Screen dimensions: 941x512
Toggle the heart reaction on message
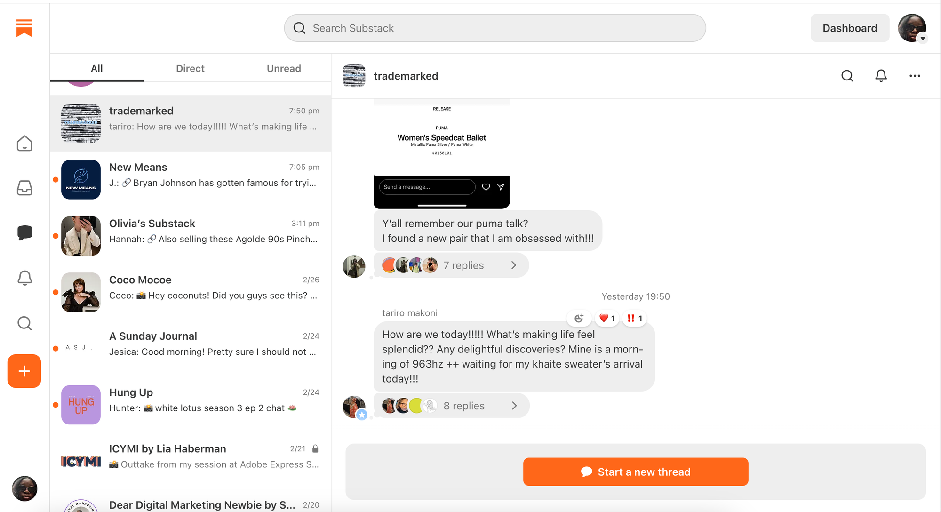tap(607, 318)
